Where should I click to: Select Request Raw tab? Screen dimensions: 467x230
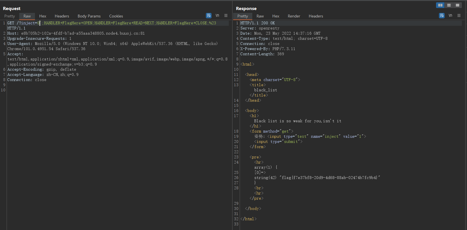point(27,16)
